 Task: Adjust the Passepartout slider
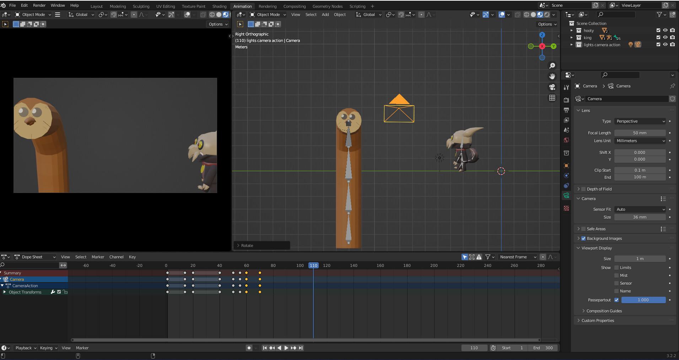point(644,300)
